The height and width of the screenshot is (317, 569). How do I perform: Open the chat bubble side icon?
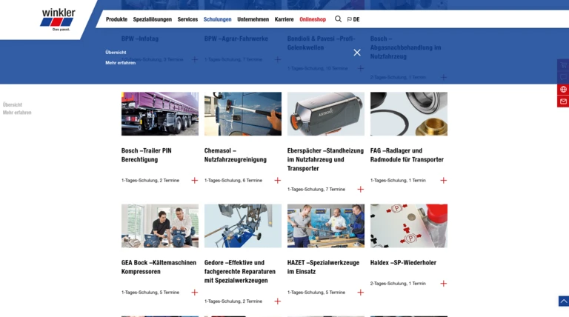(563, 77)
